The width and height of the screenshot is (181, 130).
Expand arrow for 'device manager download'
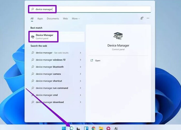(80, 102)
